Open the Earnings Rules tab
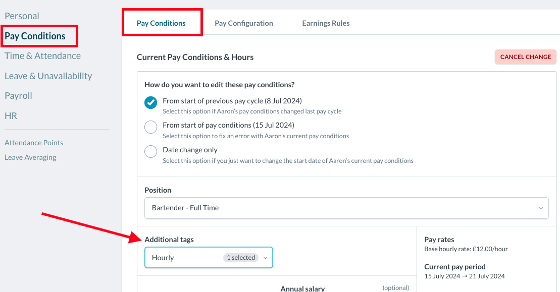Viewport: 560px width, 292px height. (326, 23)
